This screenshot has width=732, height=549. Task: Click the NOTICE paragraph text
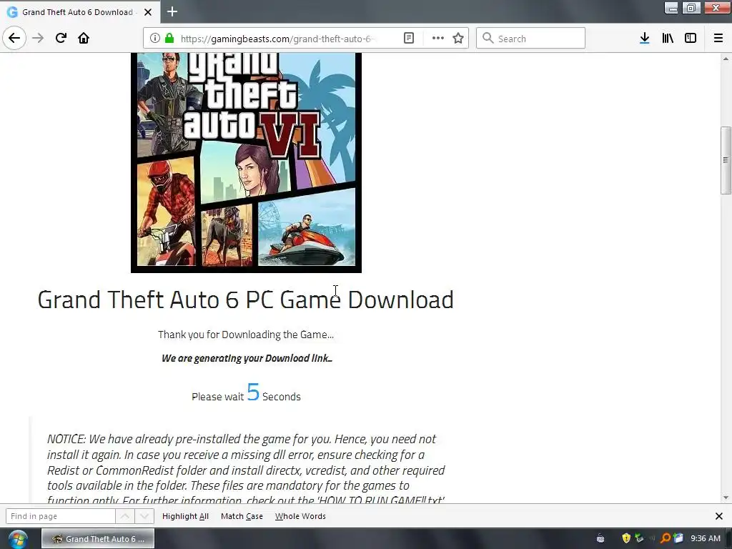coord(246,469)
